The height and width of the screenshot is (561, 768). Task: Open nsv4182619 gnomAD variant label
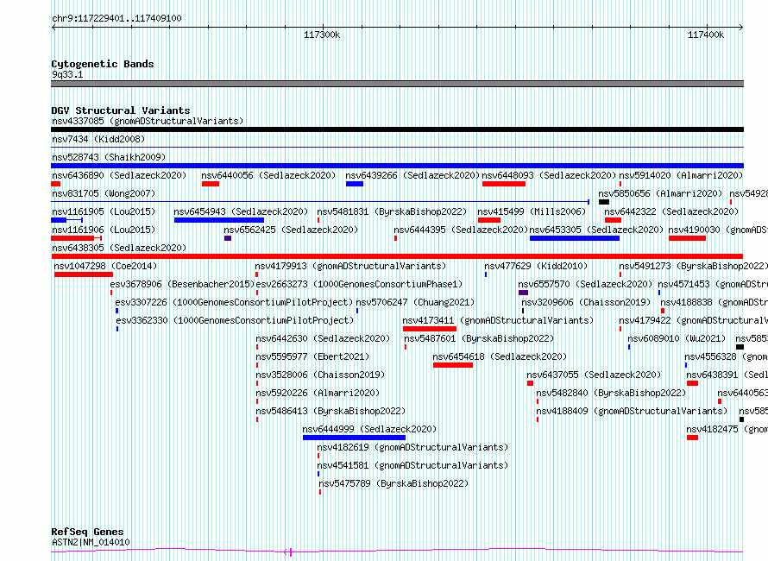(412, 447)
